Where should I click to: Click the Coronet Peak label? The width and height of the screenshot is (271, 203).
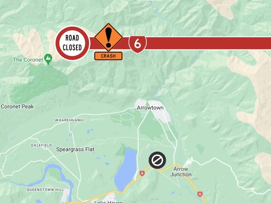(17, 106)
